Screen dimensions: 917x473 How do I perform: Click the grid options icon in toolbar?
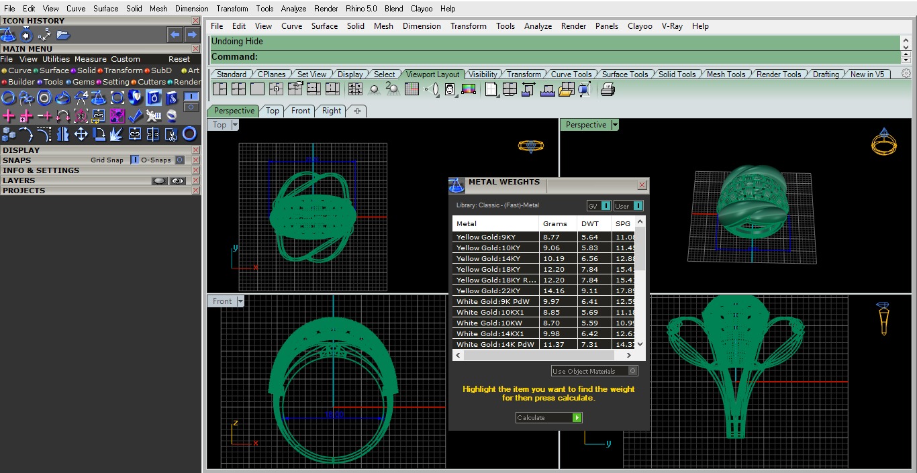click(x=412, y=89)
